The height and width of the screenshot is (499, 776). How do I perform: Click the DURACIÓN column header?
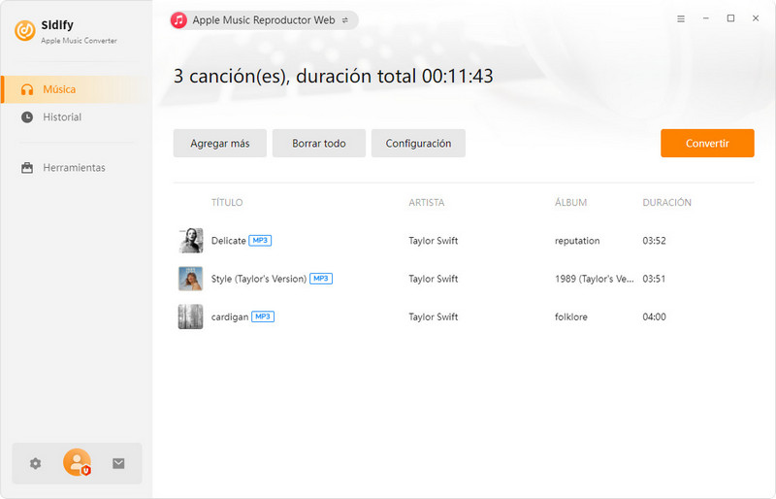[x=666, y=202]
